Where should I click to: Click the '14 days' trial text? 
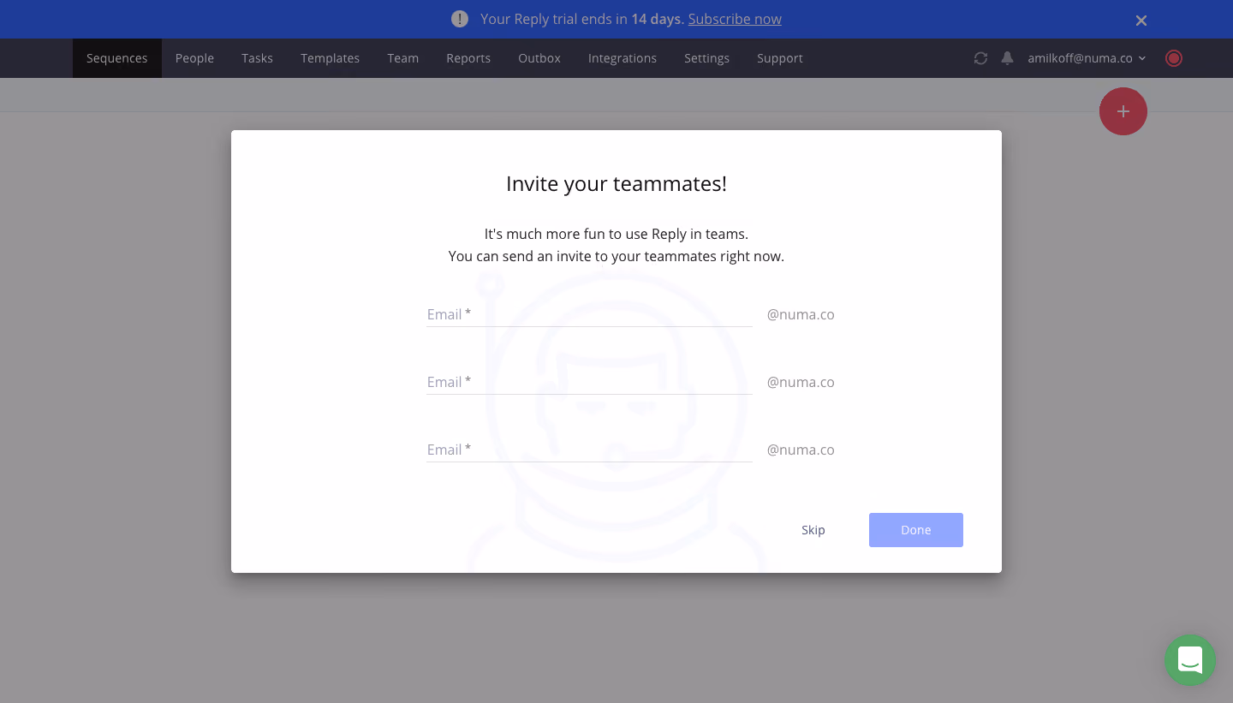pyautogui.click(x=658, y=19)
